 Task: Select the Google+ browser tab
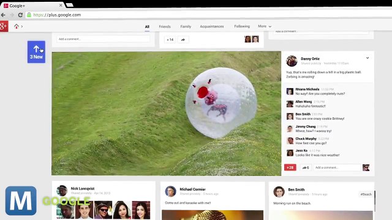tap(32, 5)
